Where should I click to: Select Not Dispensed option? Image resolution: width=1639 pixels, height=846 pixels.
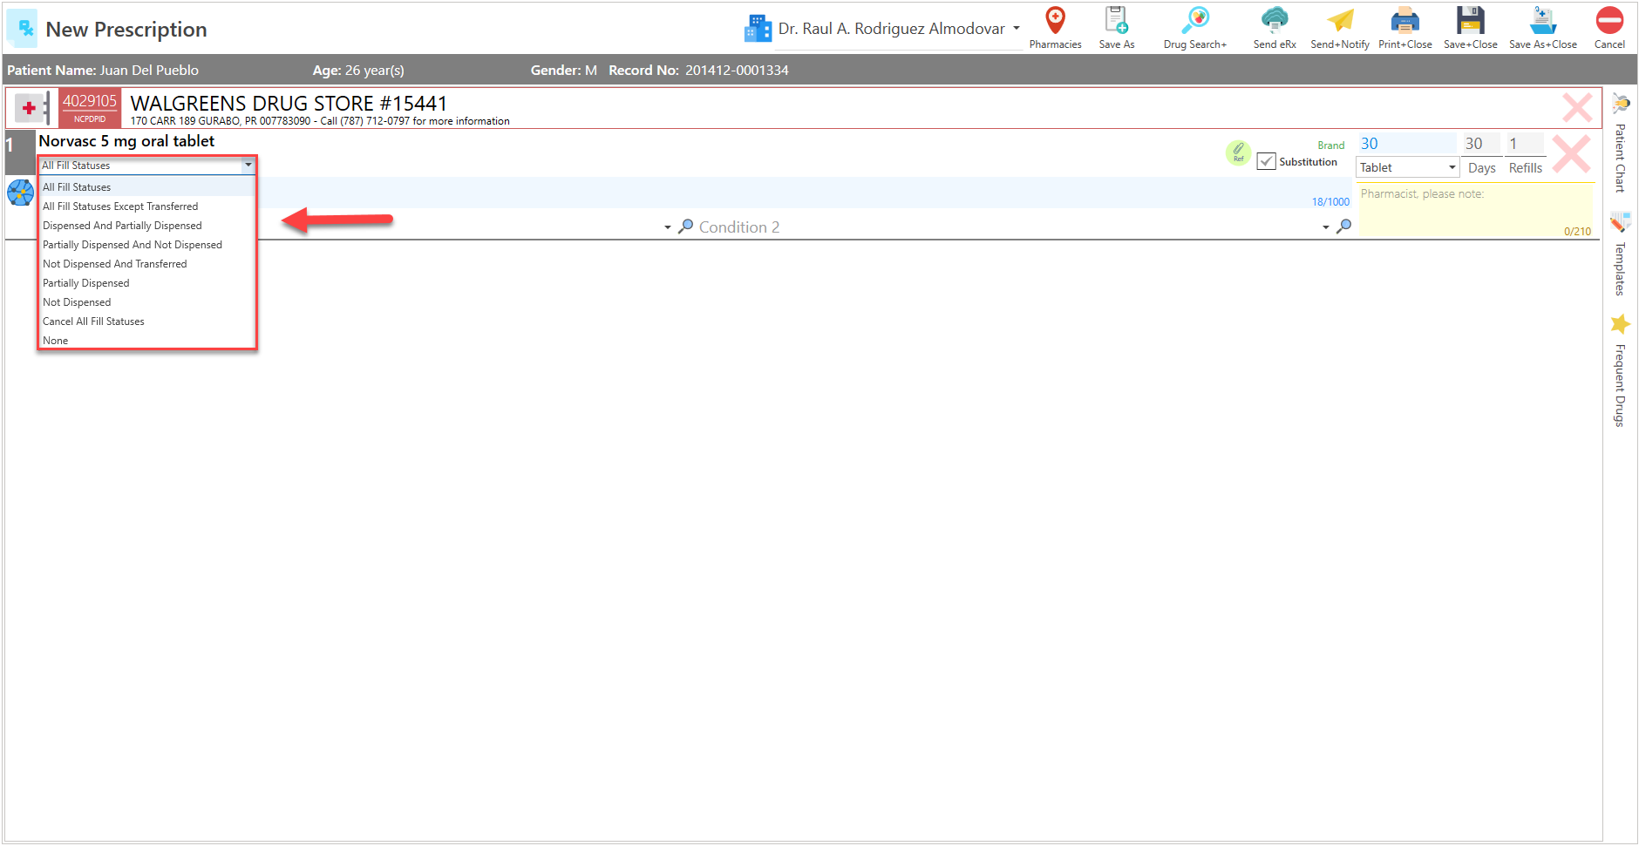click(x=146, y=302)
